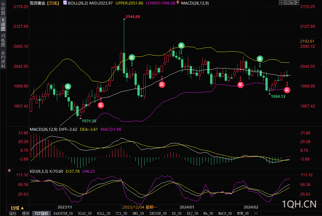This screenshot has height=216, width=322.
Task: Select the K线图 side tab
Action: tap(3, 25)
